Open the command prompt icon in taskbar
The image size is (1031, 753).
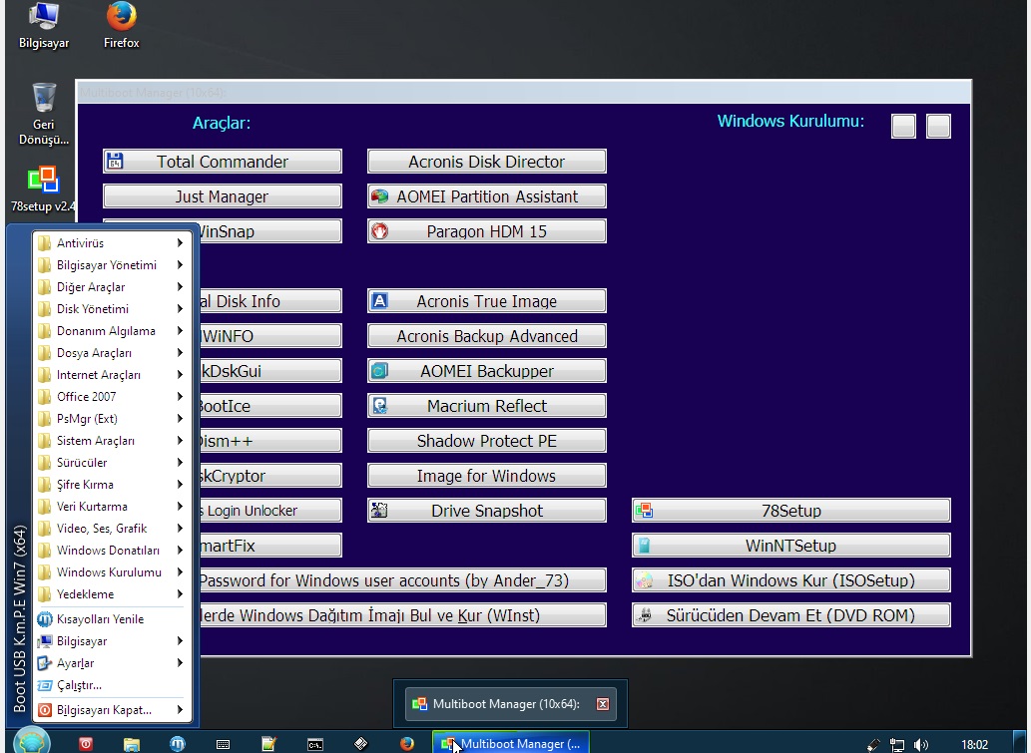pos(314,743)
